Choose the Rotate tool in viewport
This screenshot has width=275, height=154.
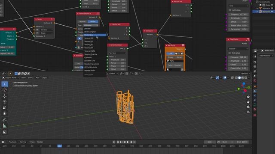5,102
